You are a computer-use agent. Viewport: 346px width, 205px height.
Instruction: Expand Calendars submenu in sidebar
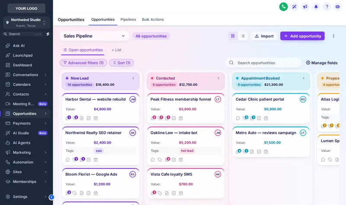tap(46, 84)
